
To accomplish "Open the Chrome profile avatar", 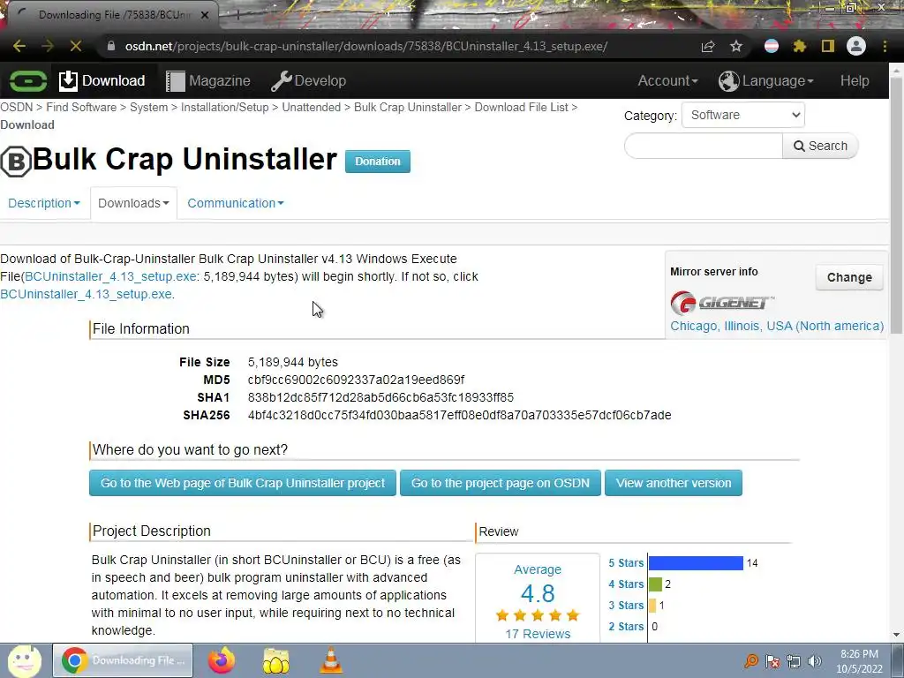I will tap(856, 46).
